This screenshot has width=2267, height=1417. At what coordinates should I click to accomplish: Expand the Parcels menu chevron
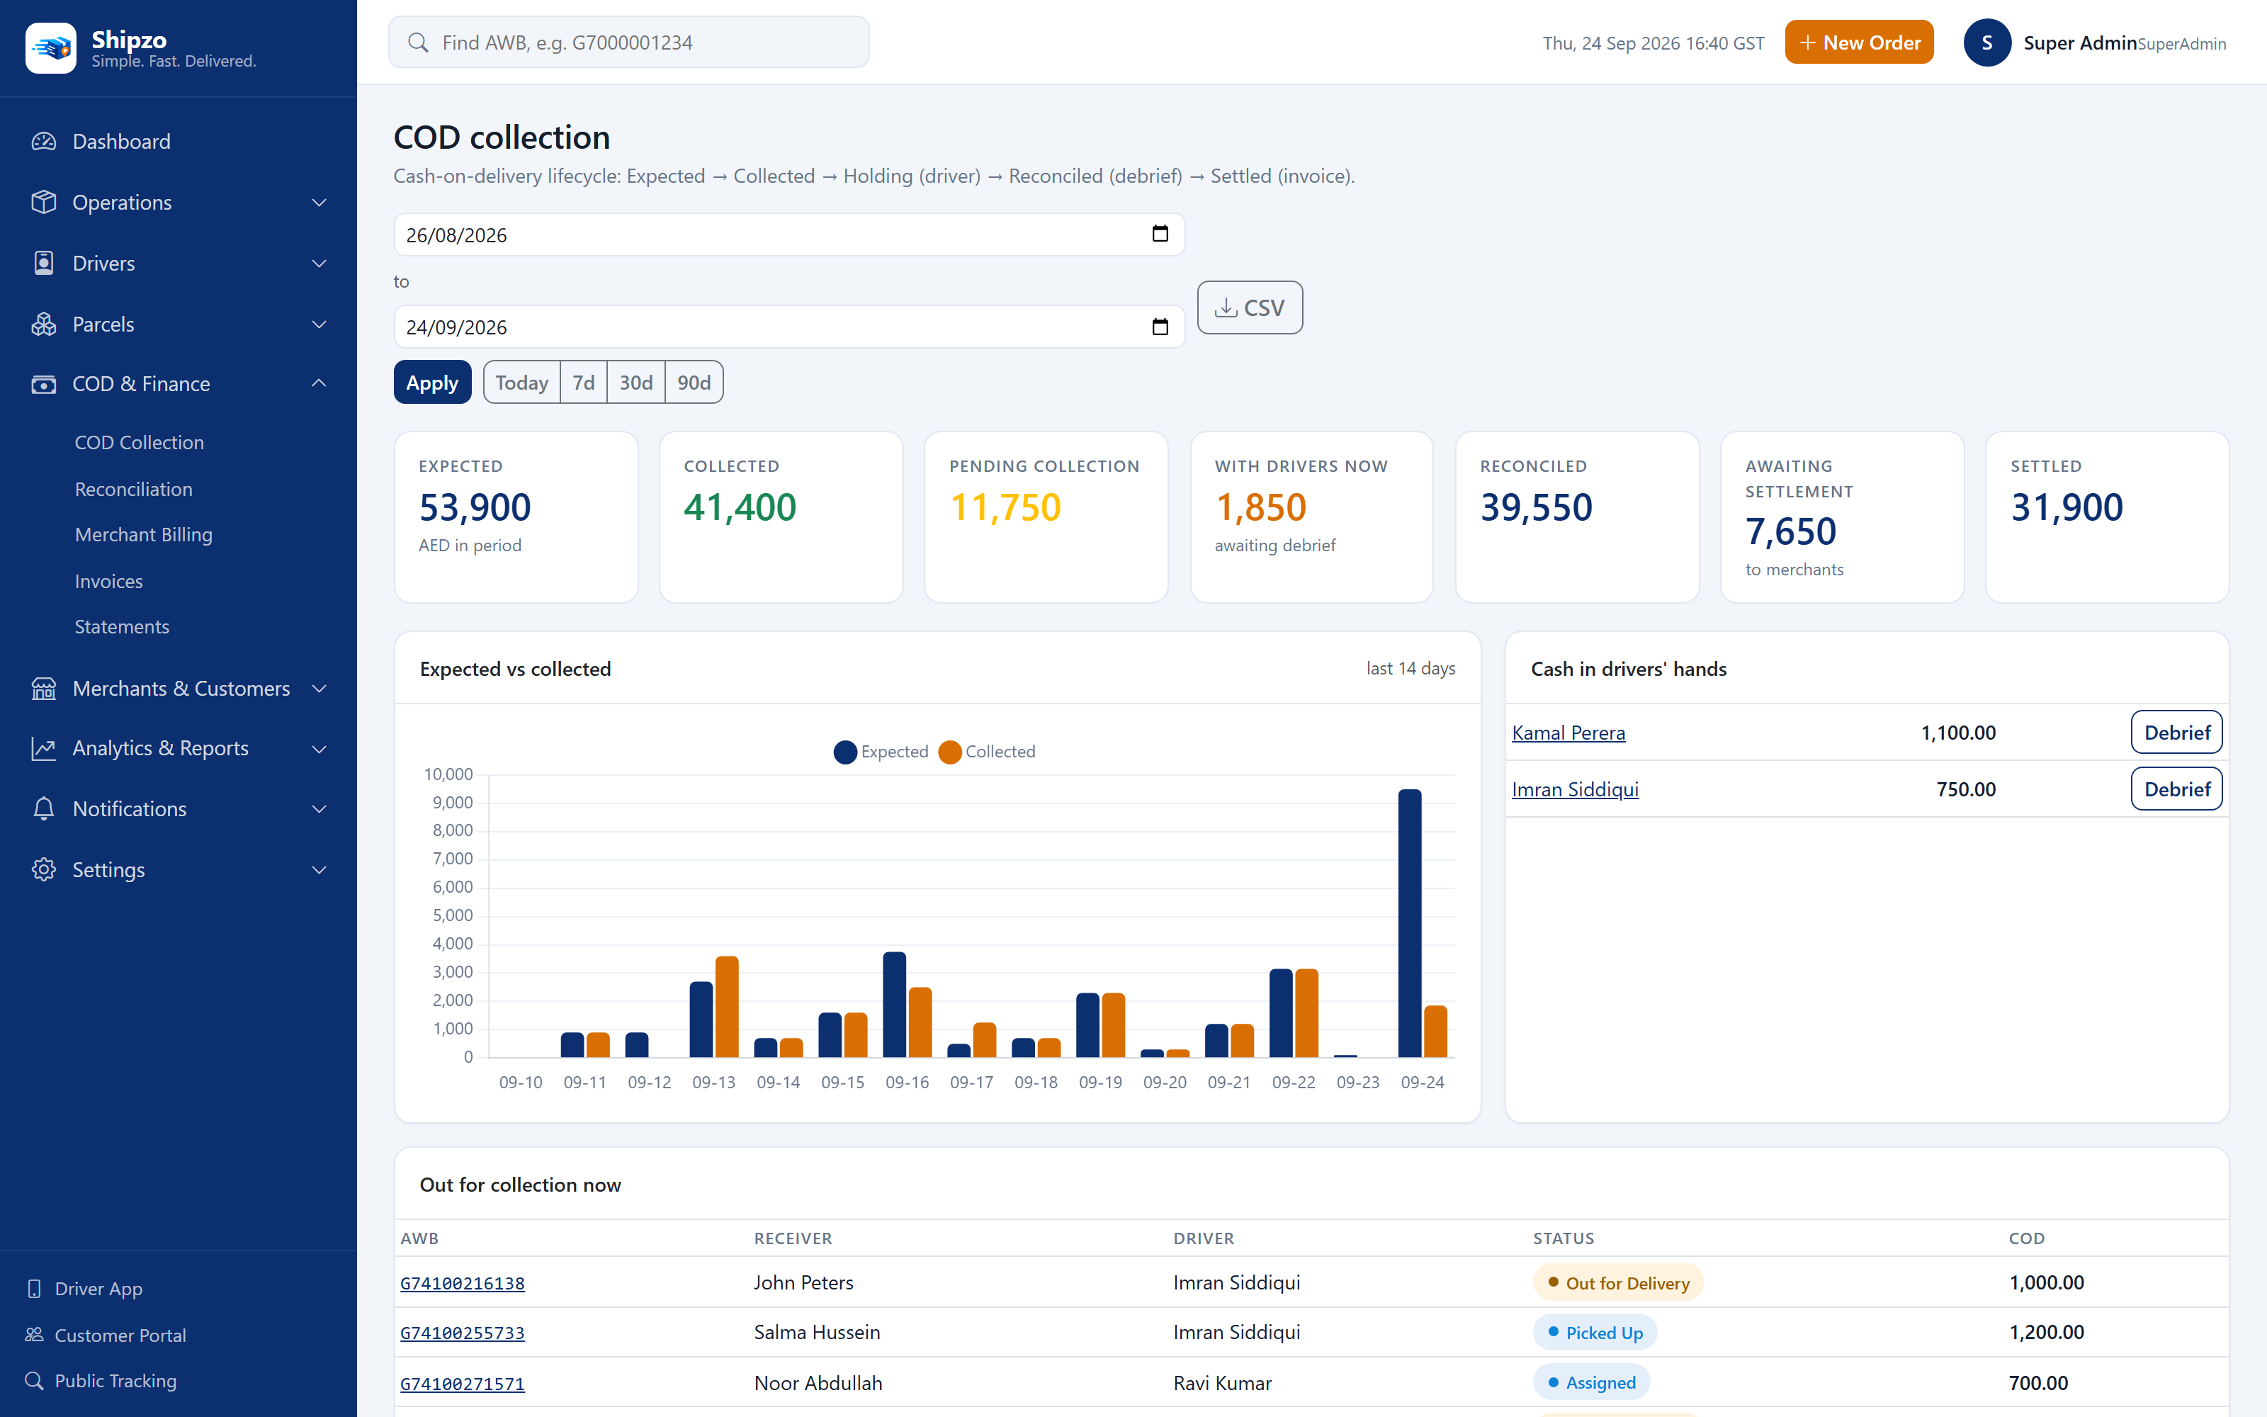point(319,324)
